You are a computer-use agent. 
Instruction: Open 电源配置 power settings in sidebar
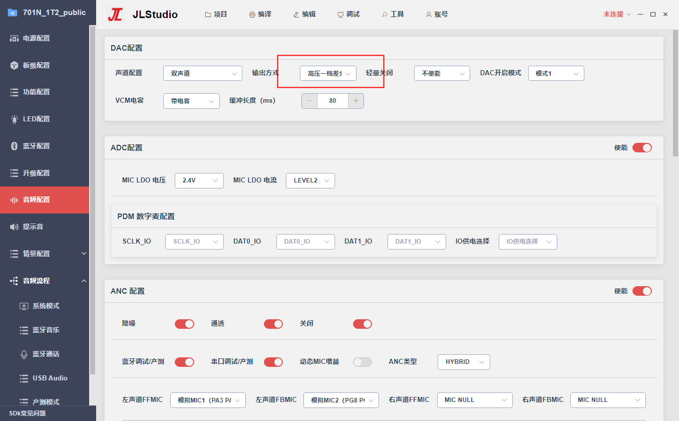[45, 38]
